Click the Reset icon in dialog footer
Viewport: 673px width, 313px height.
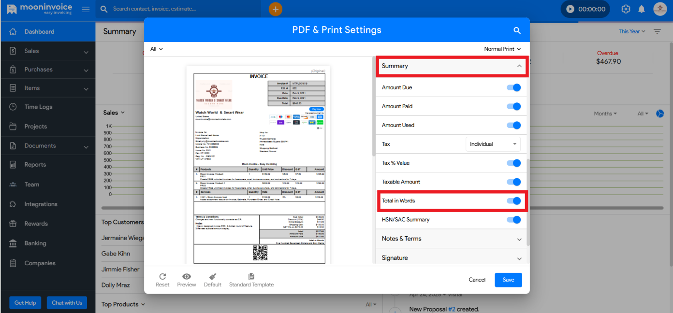point(162,276)
